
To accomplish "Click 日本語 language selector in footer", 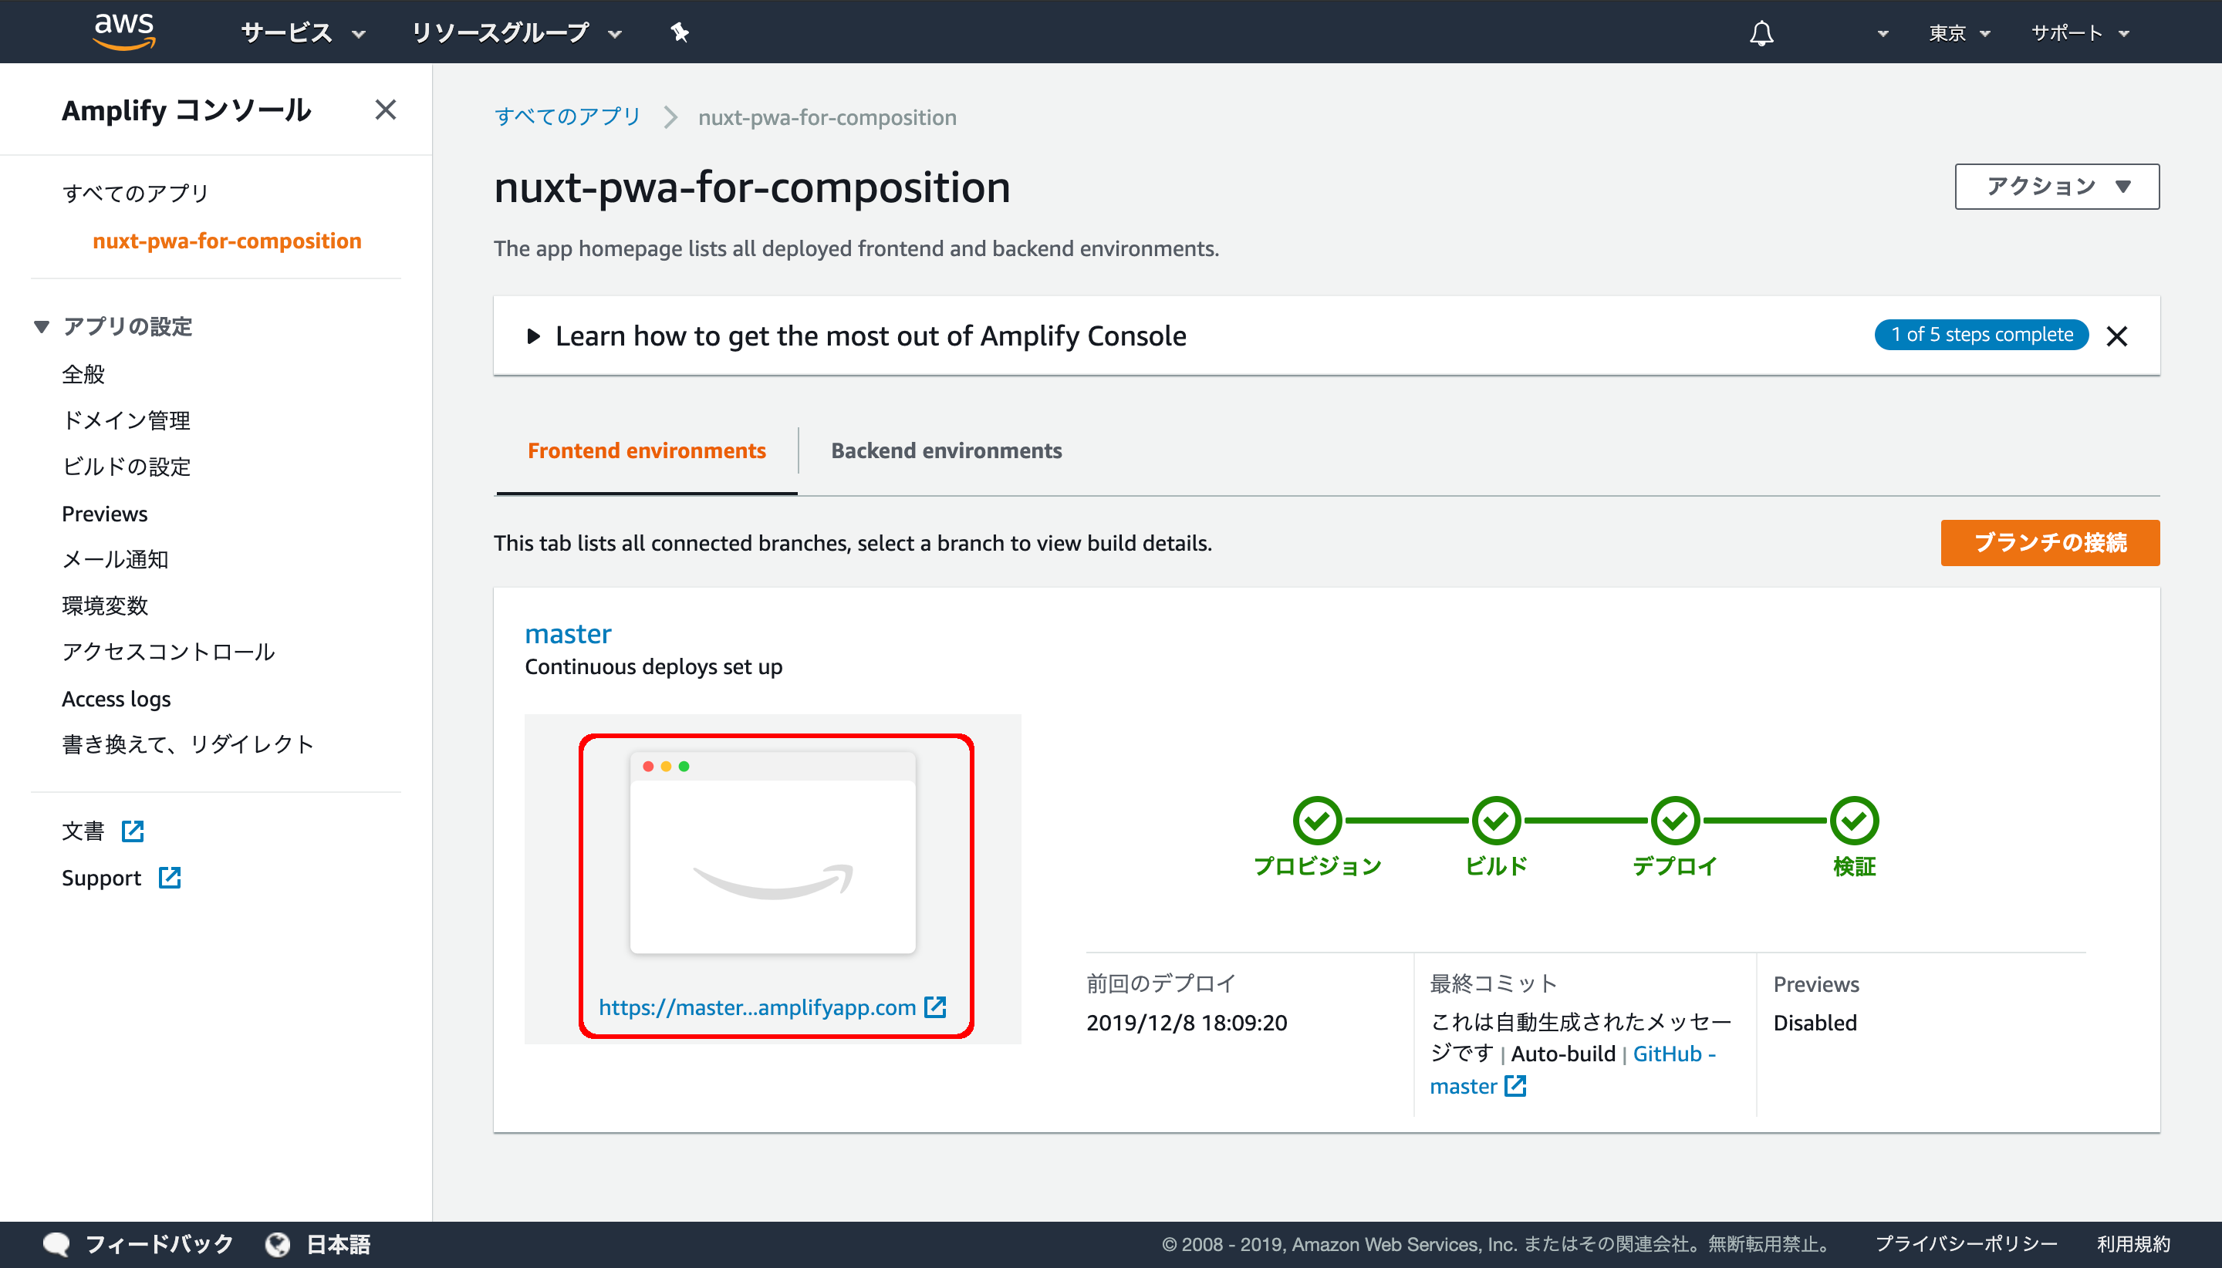I will pyautogui.click(x=338, y=1245).
